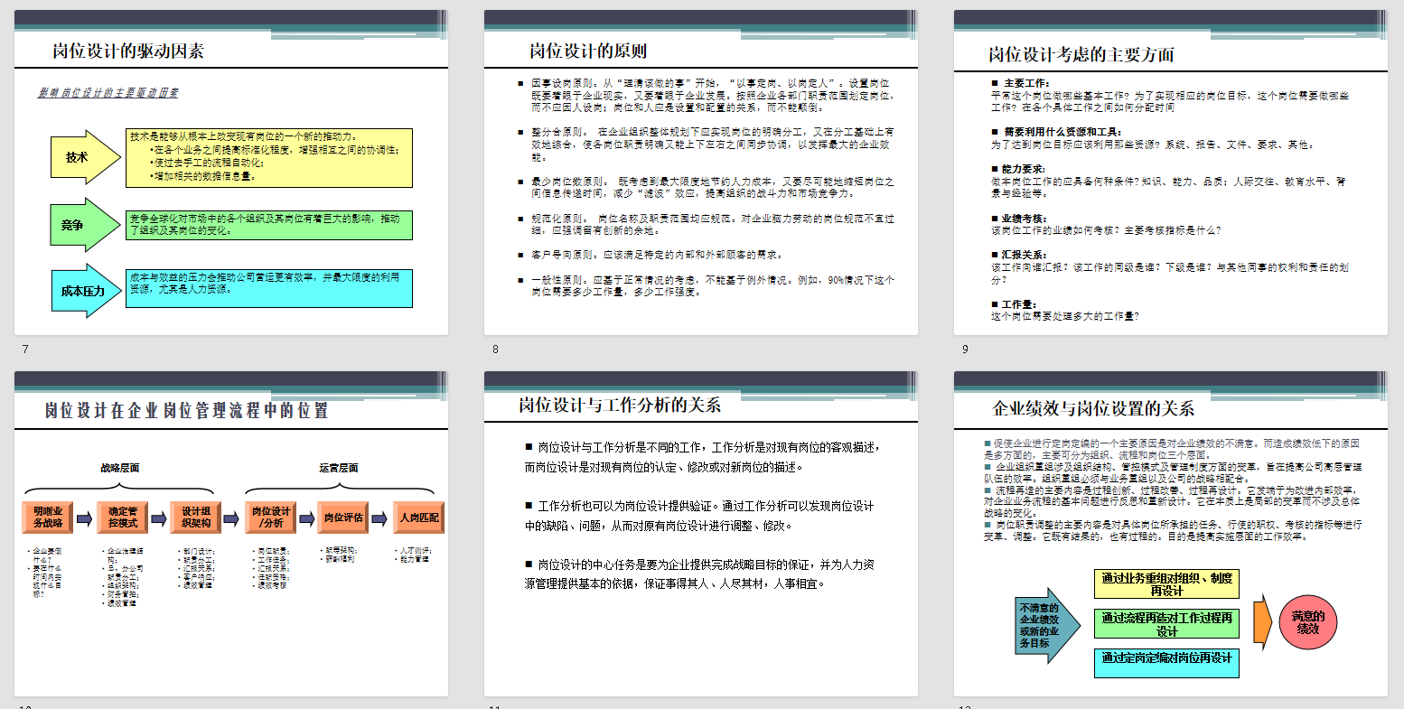1404x709 pixels.
Task: Click yellow box 通过业务重组对组织、制度再设计
Action: pos(1166,584)
